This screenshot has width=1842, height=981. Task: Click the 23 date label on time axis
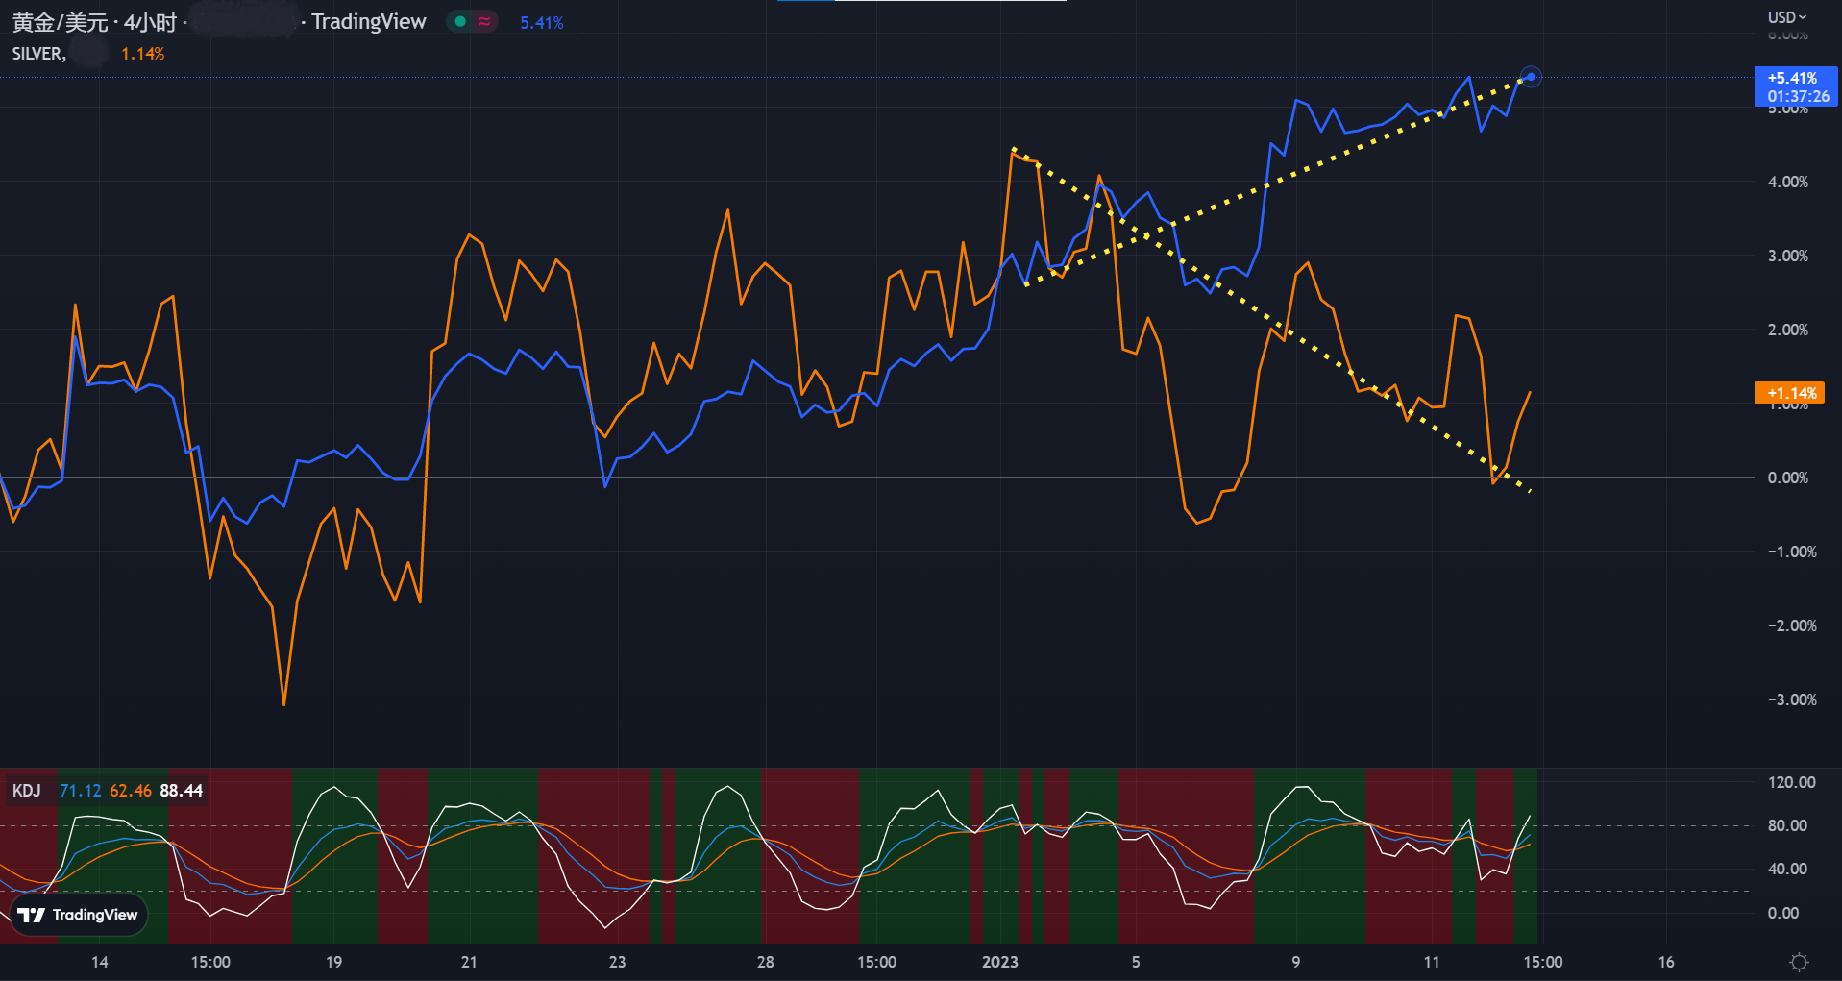tap(617, 962)
